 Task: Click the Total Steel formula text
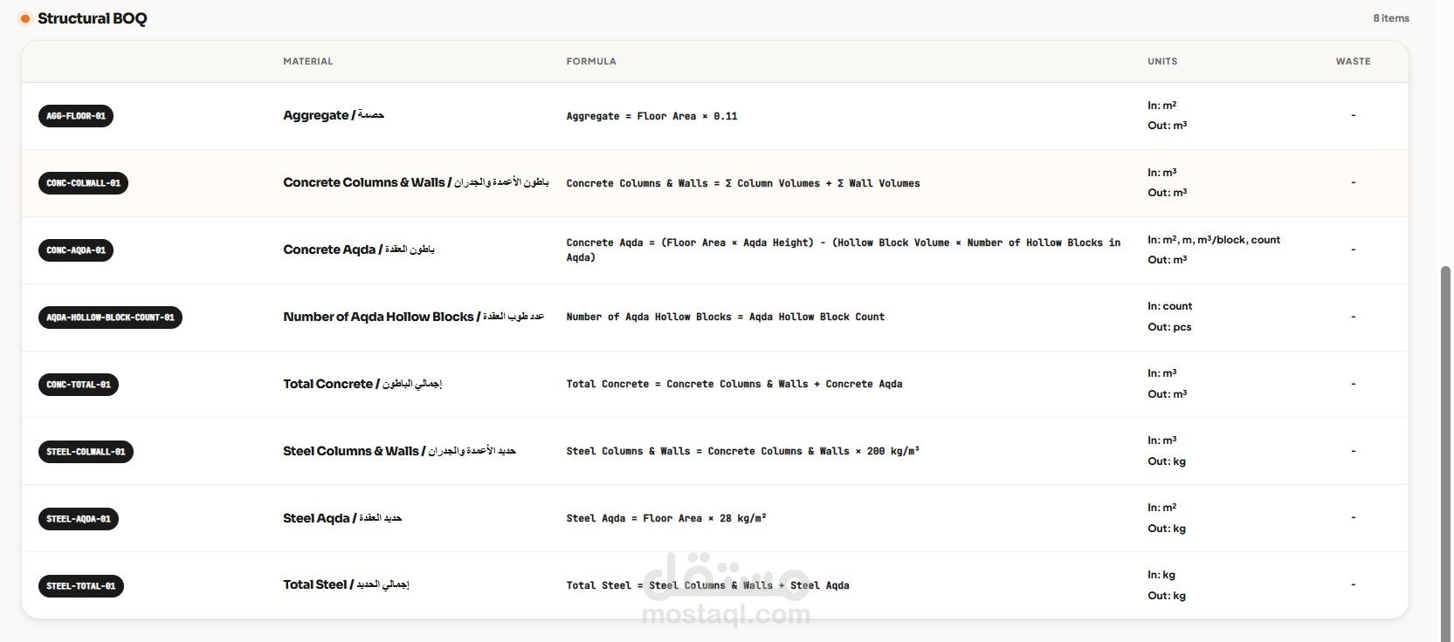coord(707,585)
